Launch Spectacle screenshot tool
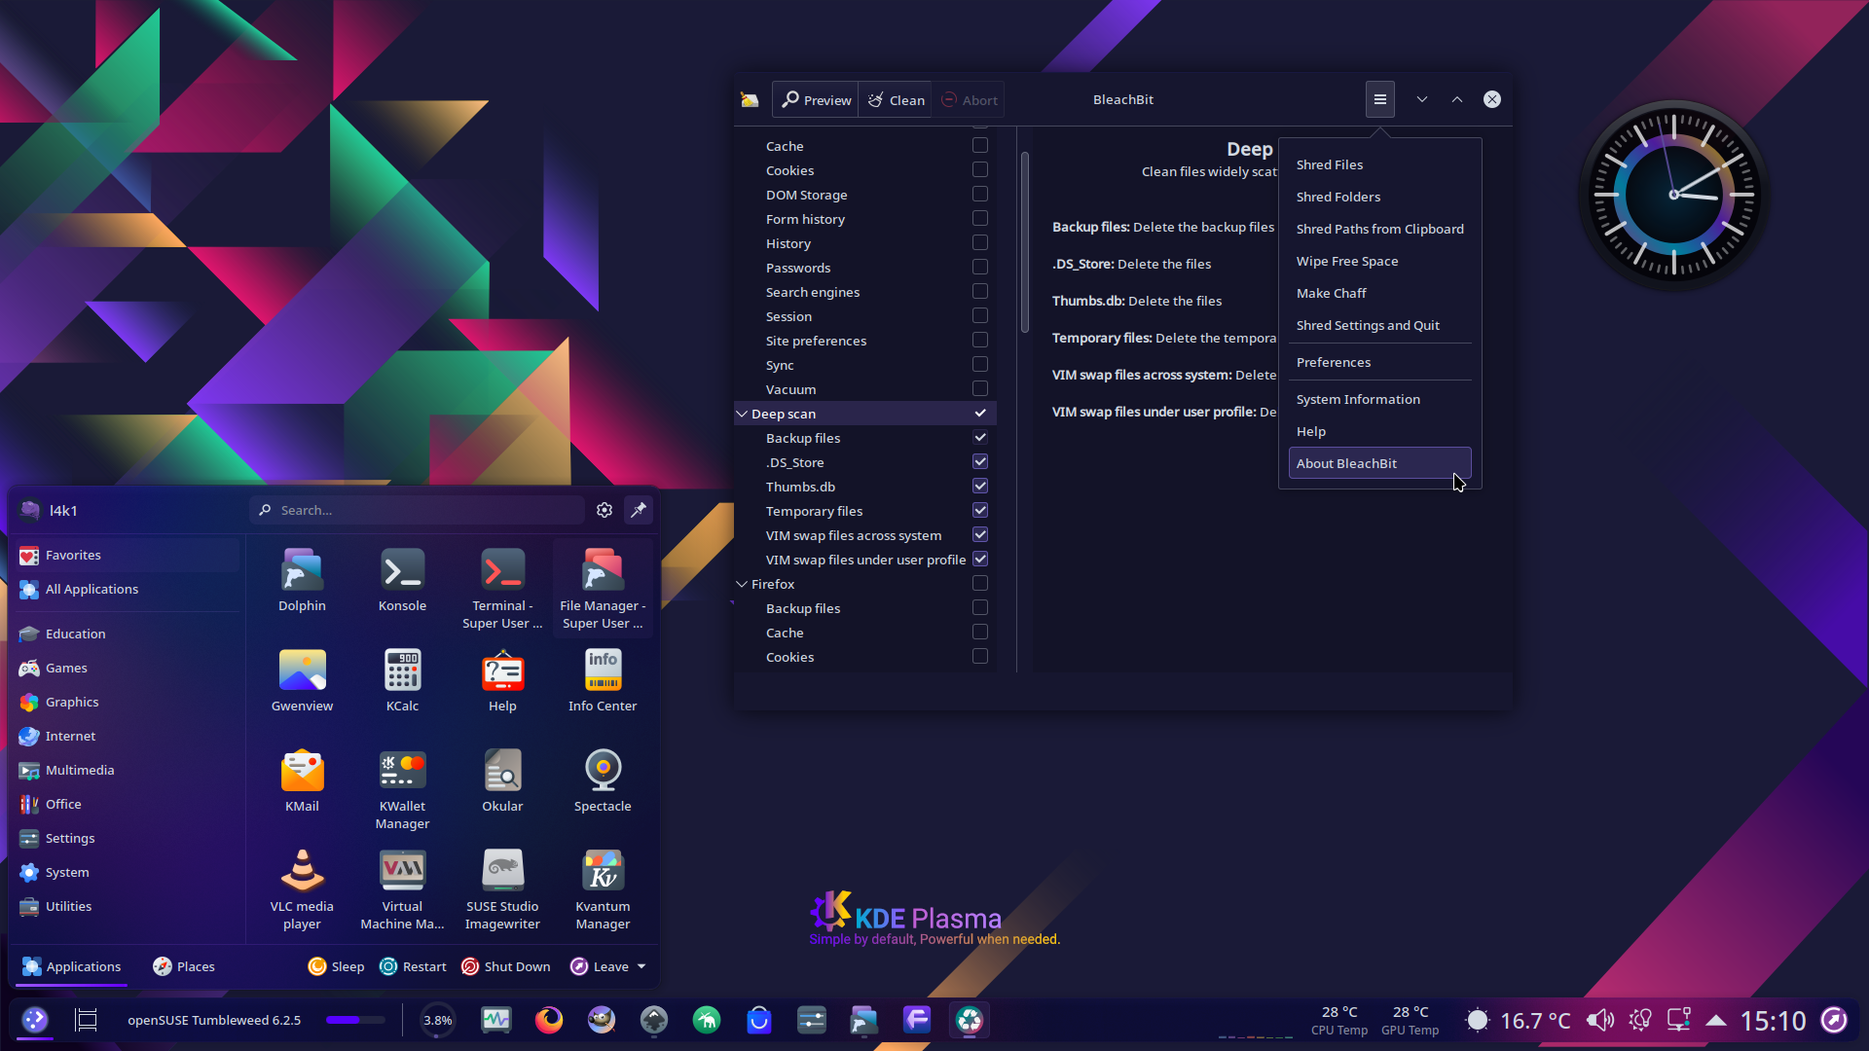The image size is (1869, 1051). pyautogui.click(x=603, y=781)
